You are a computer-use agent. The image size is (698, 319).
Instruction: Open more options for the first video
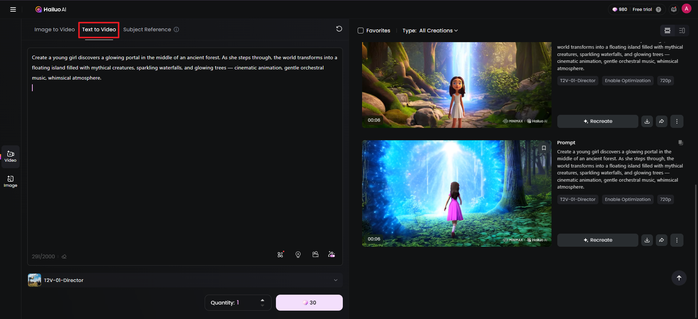pos(677,121)
